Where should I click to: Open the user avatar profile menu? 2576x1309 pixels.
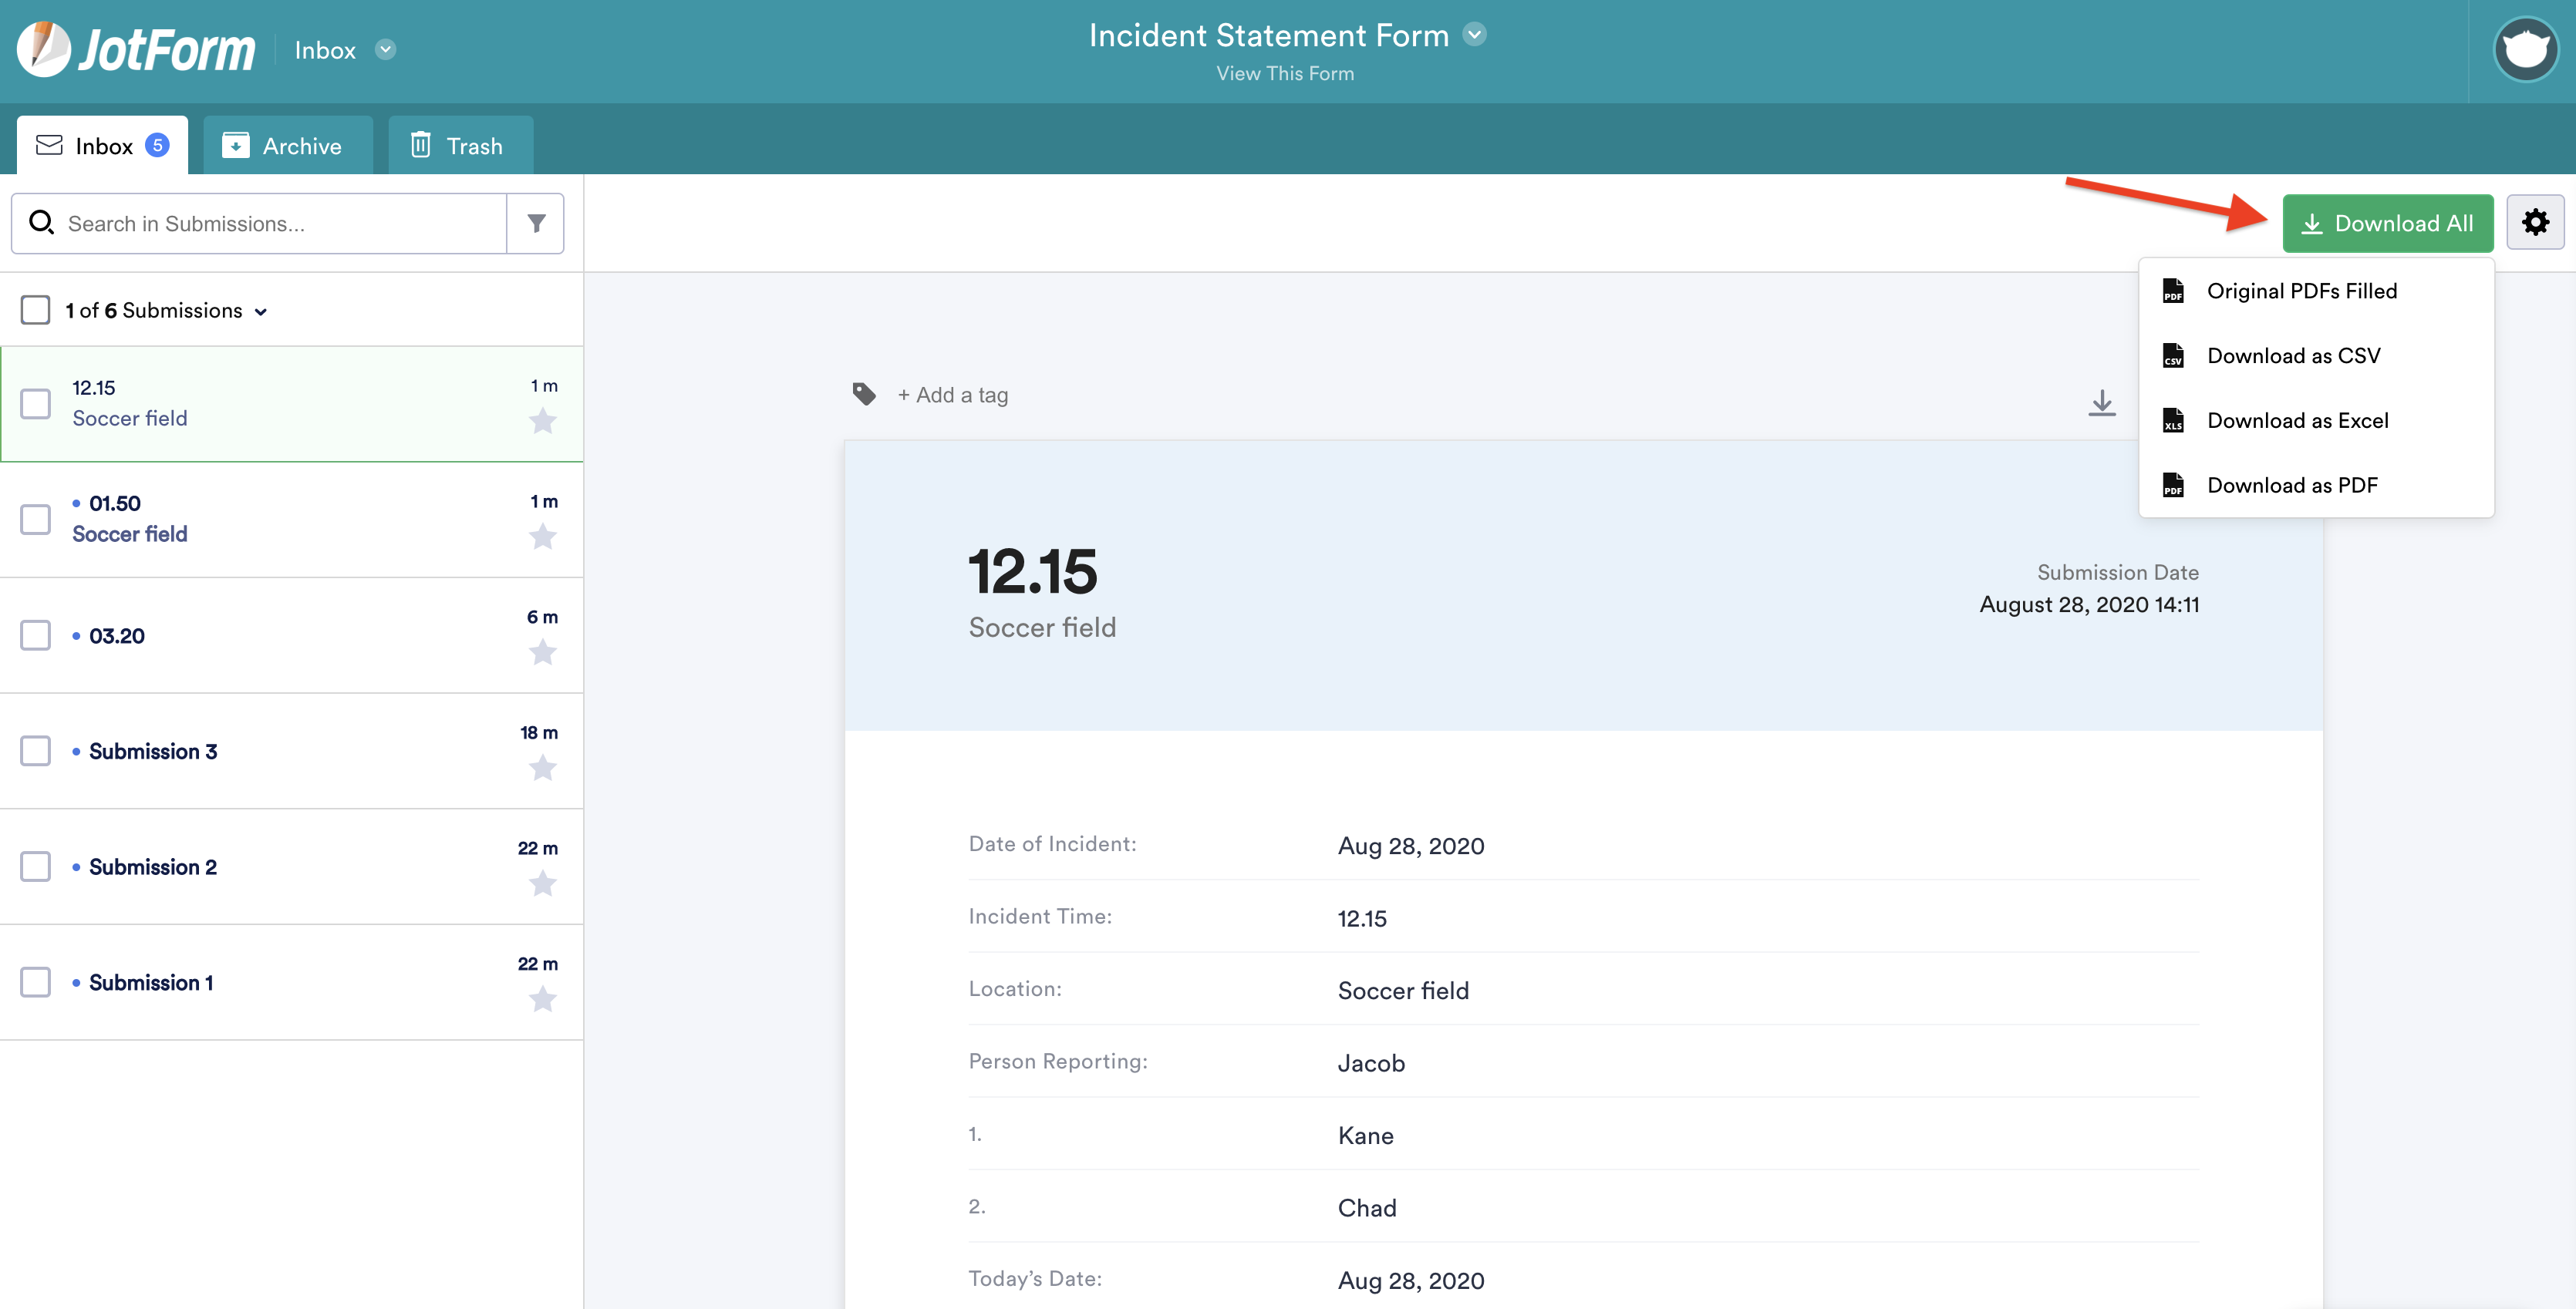(x=2525, y=50)
